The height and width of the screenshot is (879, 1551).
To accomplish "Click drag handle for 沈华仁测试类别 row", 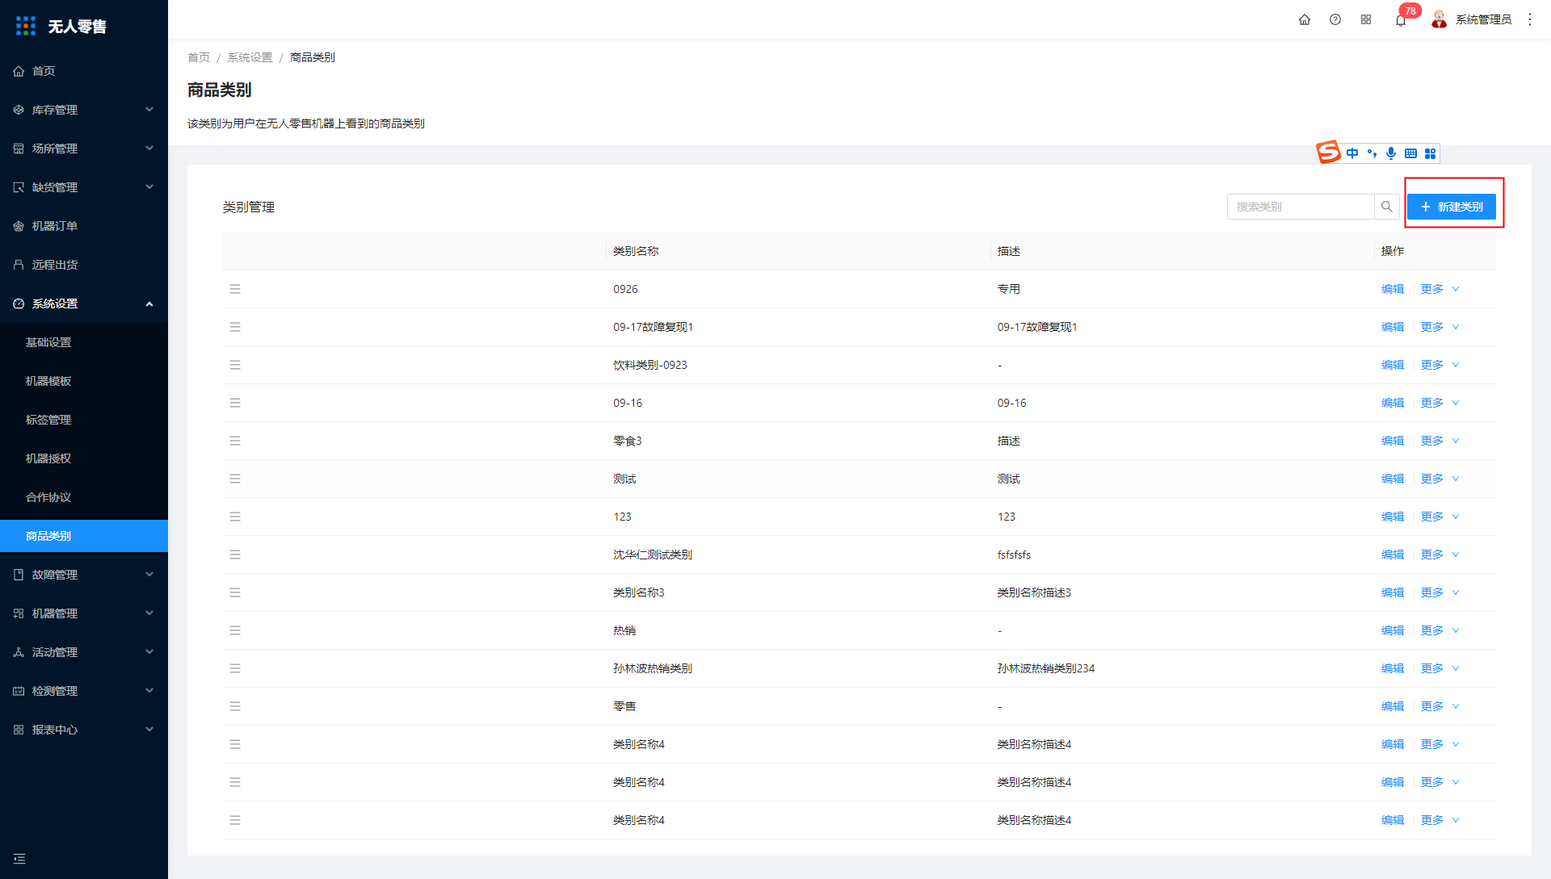I will click(x=235, y=555).
